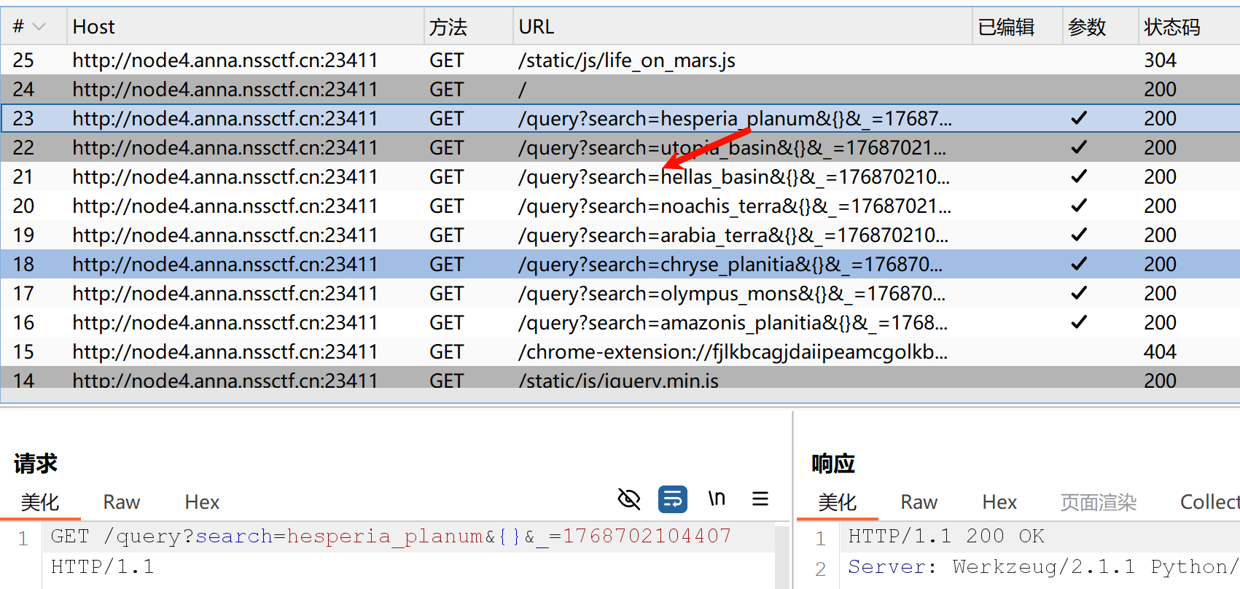Image resolution: width=1240 pixels, height=589 pixels.
Task: Select the response 页面渲染 tab
Action: [x=1098, y=502]
